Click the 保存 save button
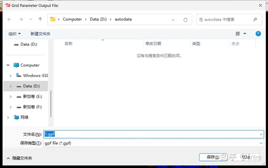268x168 pixels. (213, 157)
